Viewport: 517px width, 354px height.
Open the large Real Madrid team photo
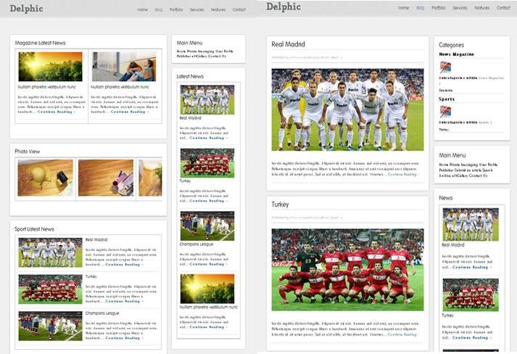coord(347,110)
